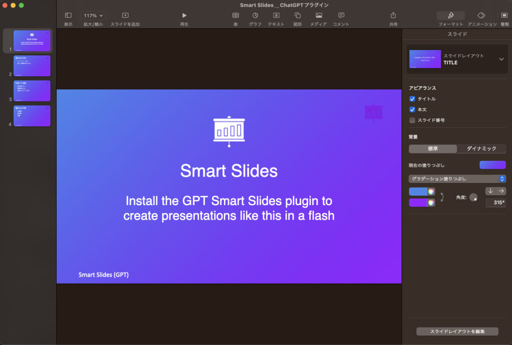
Task: Open the Chart (グラフ) icon
Action: pyautogui.click(x=255, y=16)
